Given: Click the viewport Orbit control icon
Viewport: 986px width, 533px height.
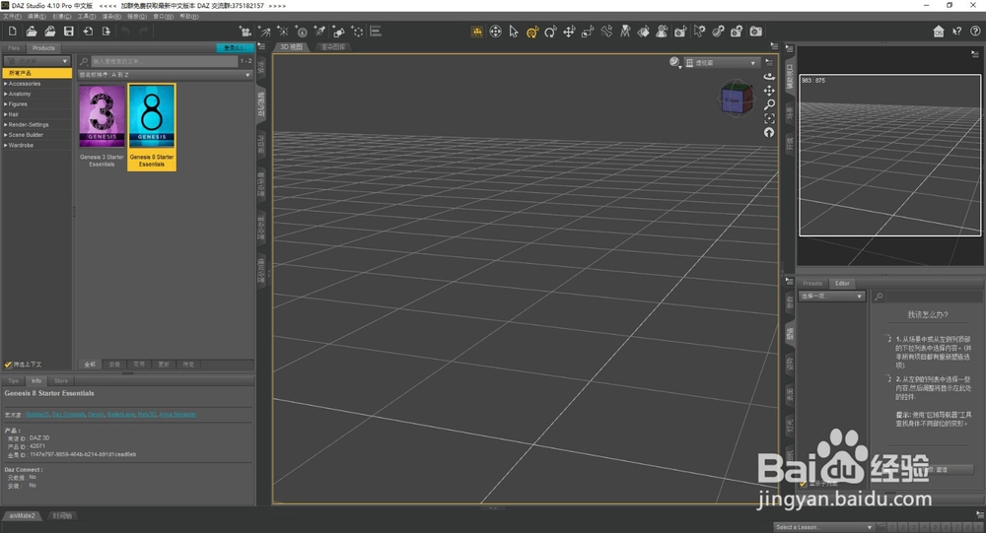Looking at the screenshot, I should pyautogui.click(x=769, y=77).
